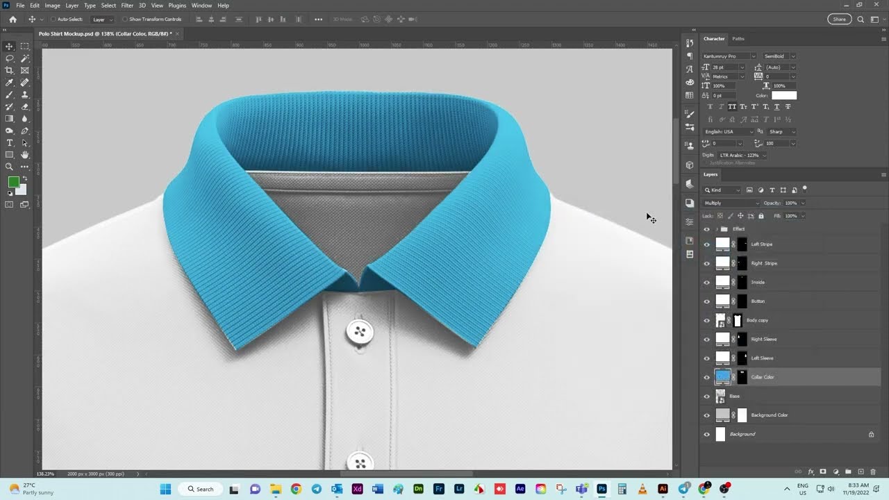Select the Clone Stamp tool

[x=25, y=94]
